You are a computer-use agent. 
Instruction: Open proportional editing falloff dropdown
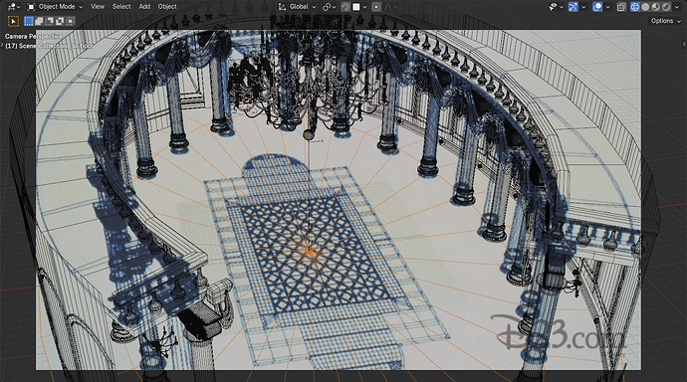click(391, 7)
